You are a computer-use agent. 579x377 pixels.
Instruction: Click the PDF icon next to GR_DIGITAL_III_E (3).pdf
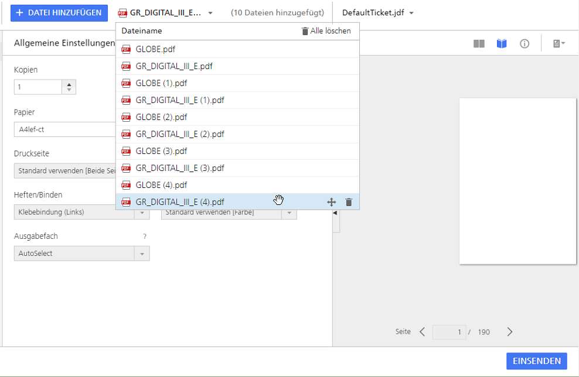tap(126, 168)
